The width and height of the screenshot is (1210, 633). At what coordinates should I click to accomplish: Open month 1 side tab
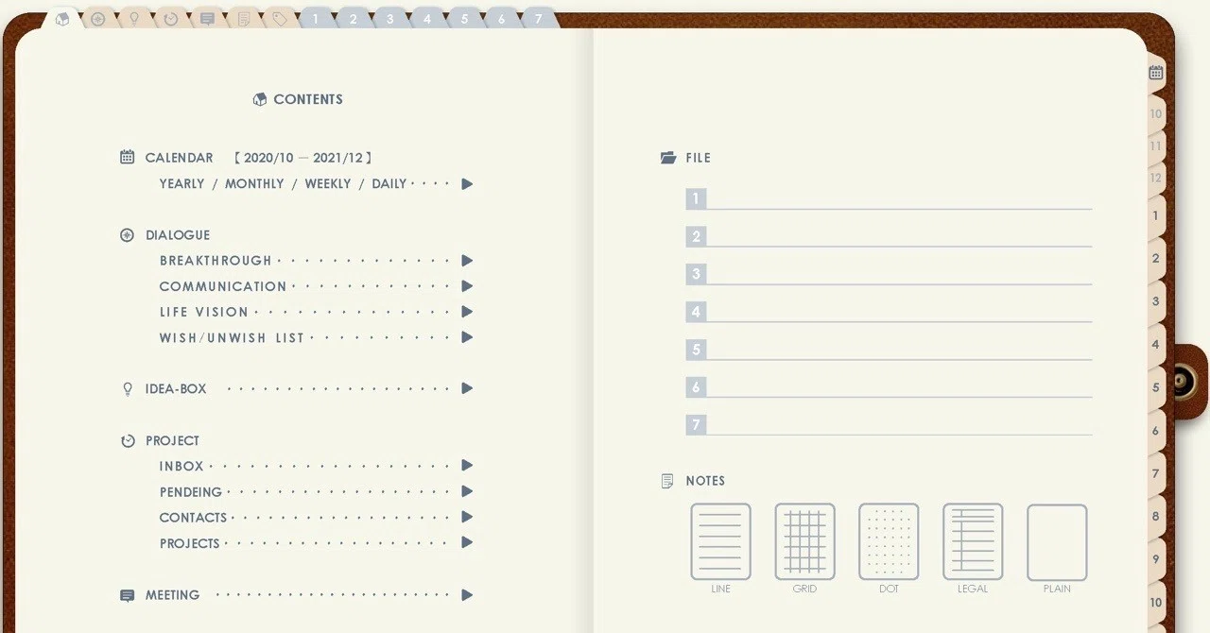(x=1156, y=215)
